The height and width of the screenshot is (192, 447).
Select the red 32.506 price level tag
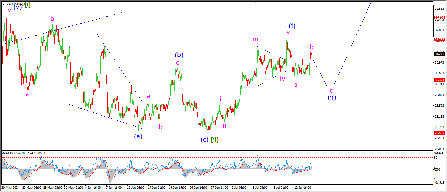439,18
